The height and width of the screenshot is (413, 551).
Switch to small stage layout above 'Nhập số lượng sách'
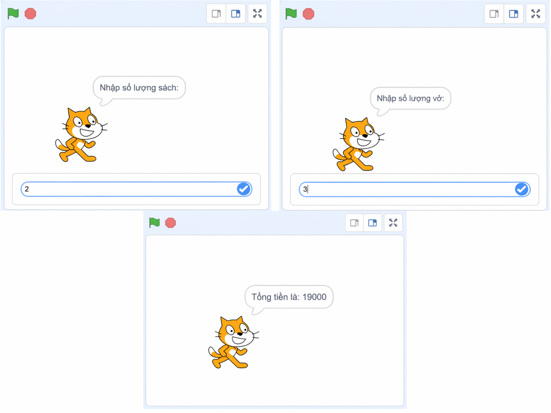click(x=217, y=14)
